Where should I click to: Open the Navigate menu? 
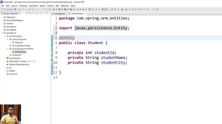pos(33,6)
